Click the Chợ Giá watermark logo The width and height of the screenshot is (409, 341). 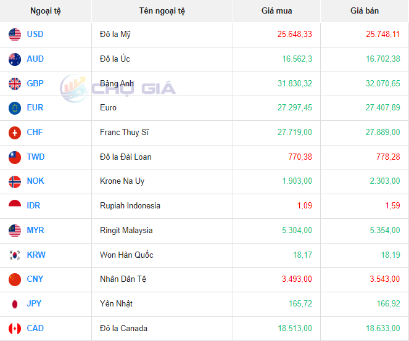[117, 88]
